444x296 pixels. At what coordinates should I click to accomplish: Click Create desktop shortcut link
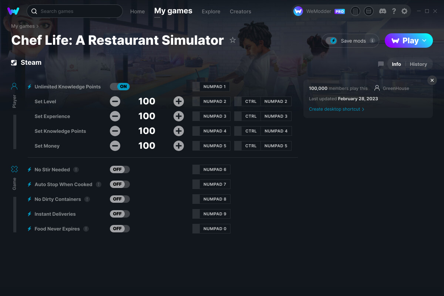337,109
